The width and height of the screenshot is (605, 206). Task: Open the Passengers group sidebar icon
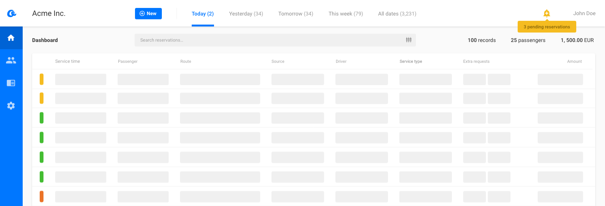[11, 60]
